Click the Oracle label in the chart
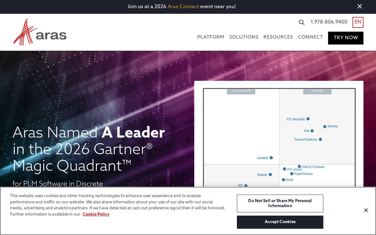Screen dimensions: 376x235 (x=290, y=180)
